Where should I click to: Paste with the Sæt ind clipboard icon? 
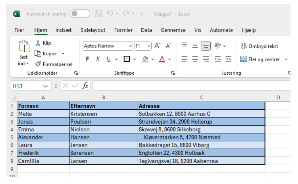point(24,46)
